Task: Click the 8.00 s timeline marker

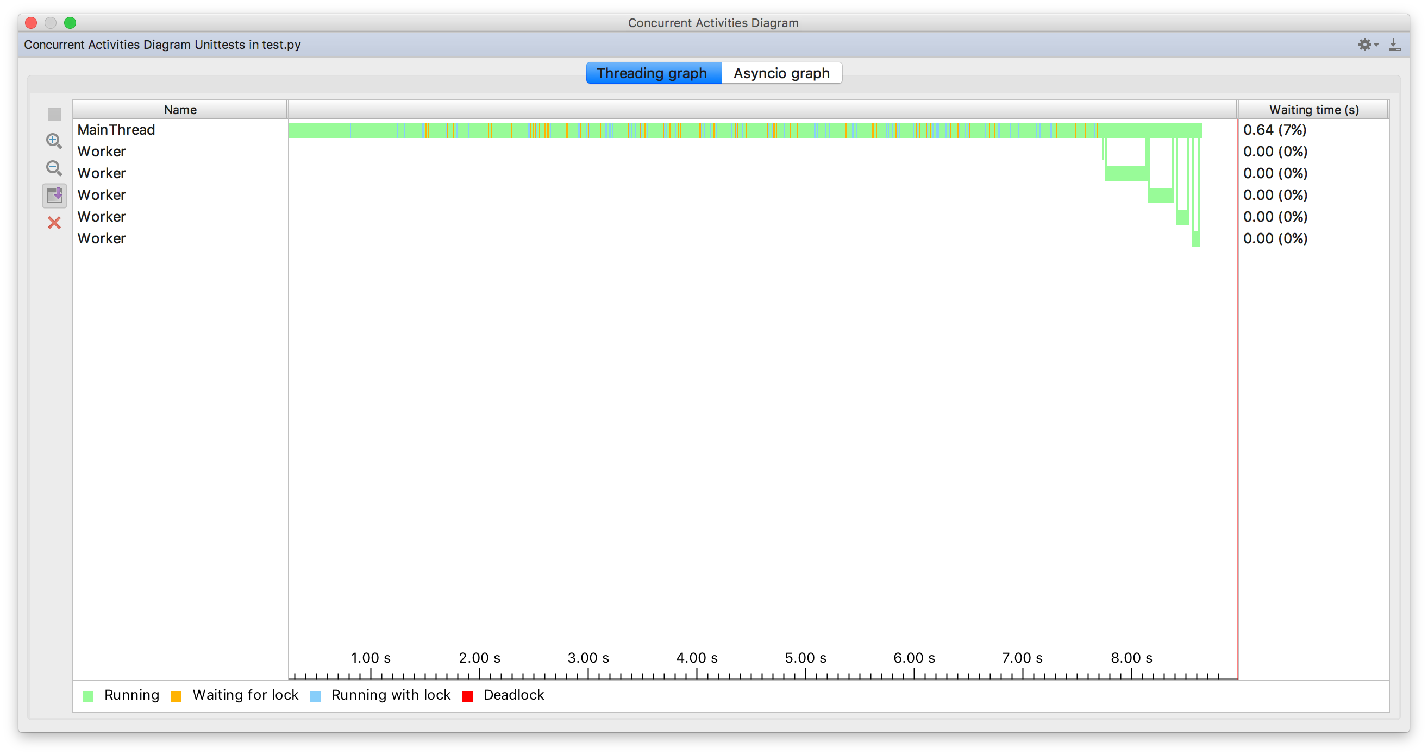Action: (x=1131, y=658)
